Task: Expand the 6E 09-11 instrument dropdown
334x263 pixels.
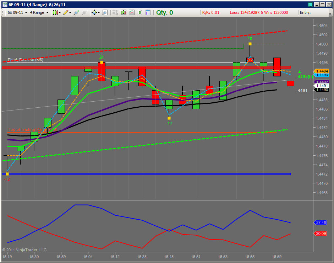Action: (x=26, y=12)
